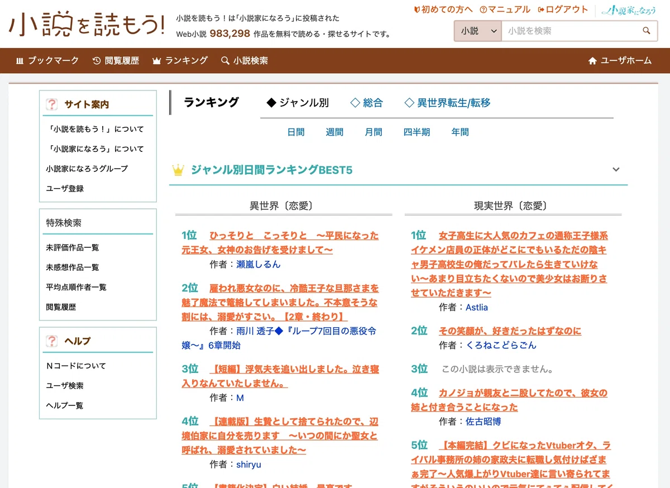Open author 佐古昭博 profile
670x488 pixels.
[484, 421]
